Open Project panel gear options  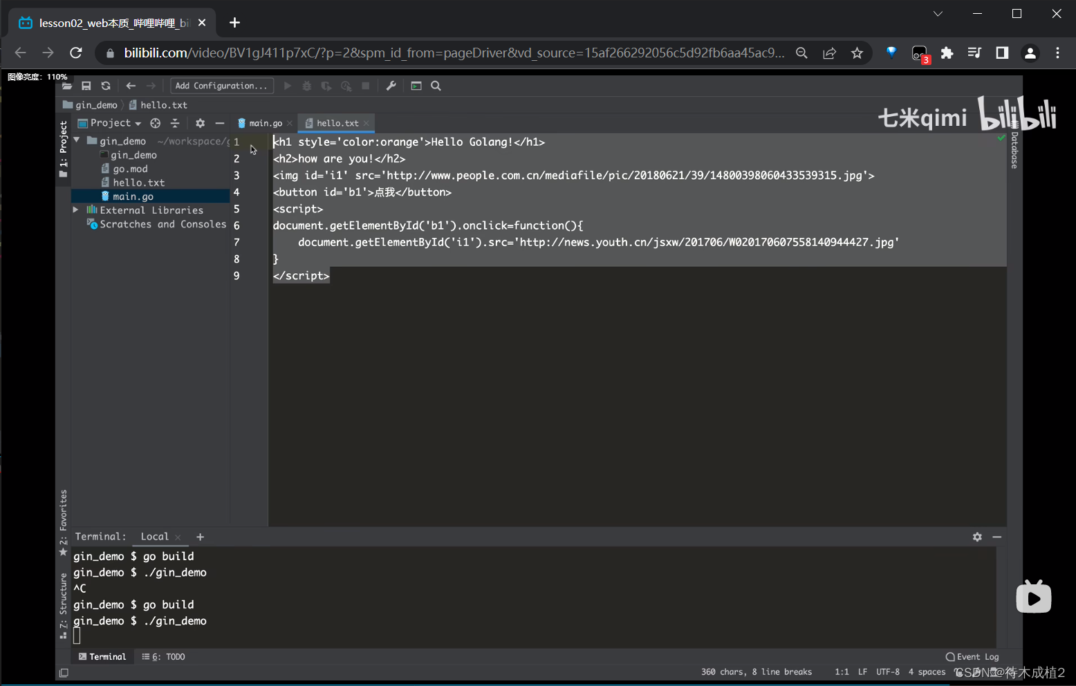tap(200, 123)
